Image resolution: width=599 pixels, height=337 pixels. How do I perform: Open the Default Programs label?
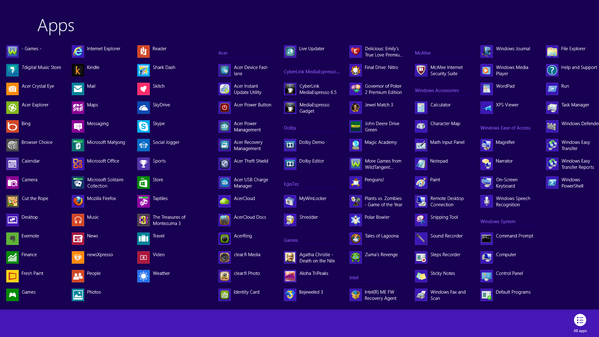click(513, 292)
